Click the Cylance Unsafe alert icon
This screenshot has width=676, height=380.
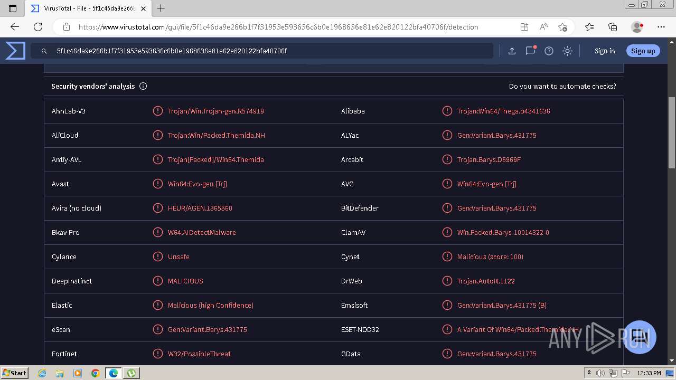click(x=157, y=256)
